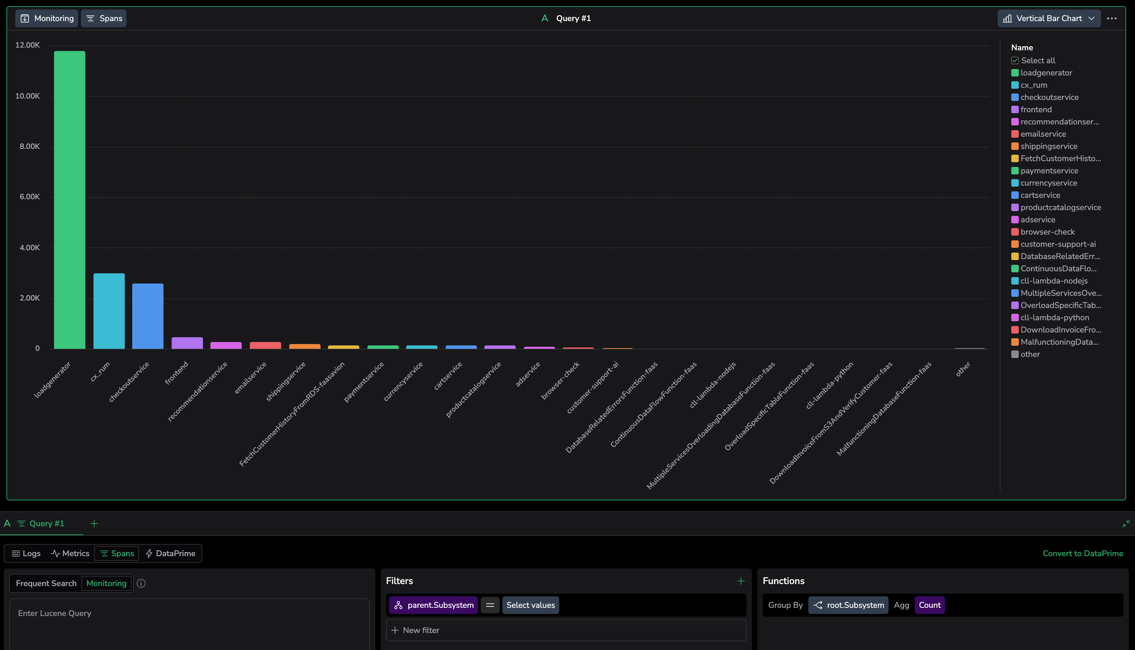Click the Monitoring button with download icon
The height and width of the screenshot is (650, 1135).
47,18
